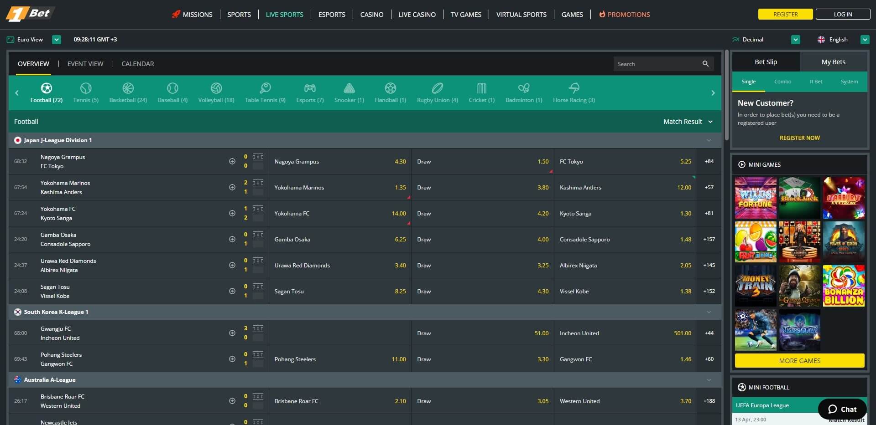This screenshot has width=876, height=425.
Task: Collapse South Korea K-League 1 section
Action: point(709,312)
